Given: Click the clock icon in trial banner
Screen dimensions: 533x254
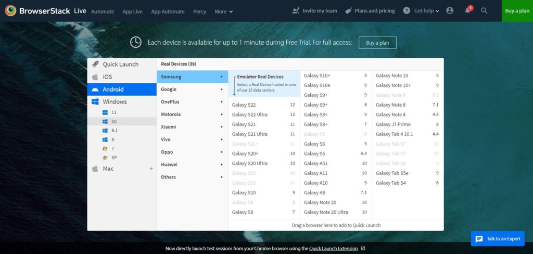Looking at the screenshot, I should [136, 43].
